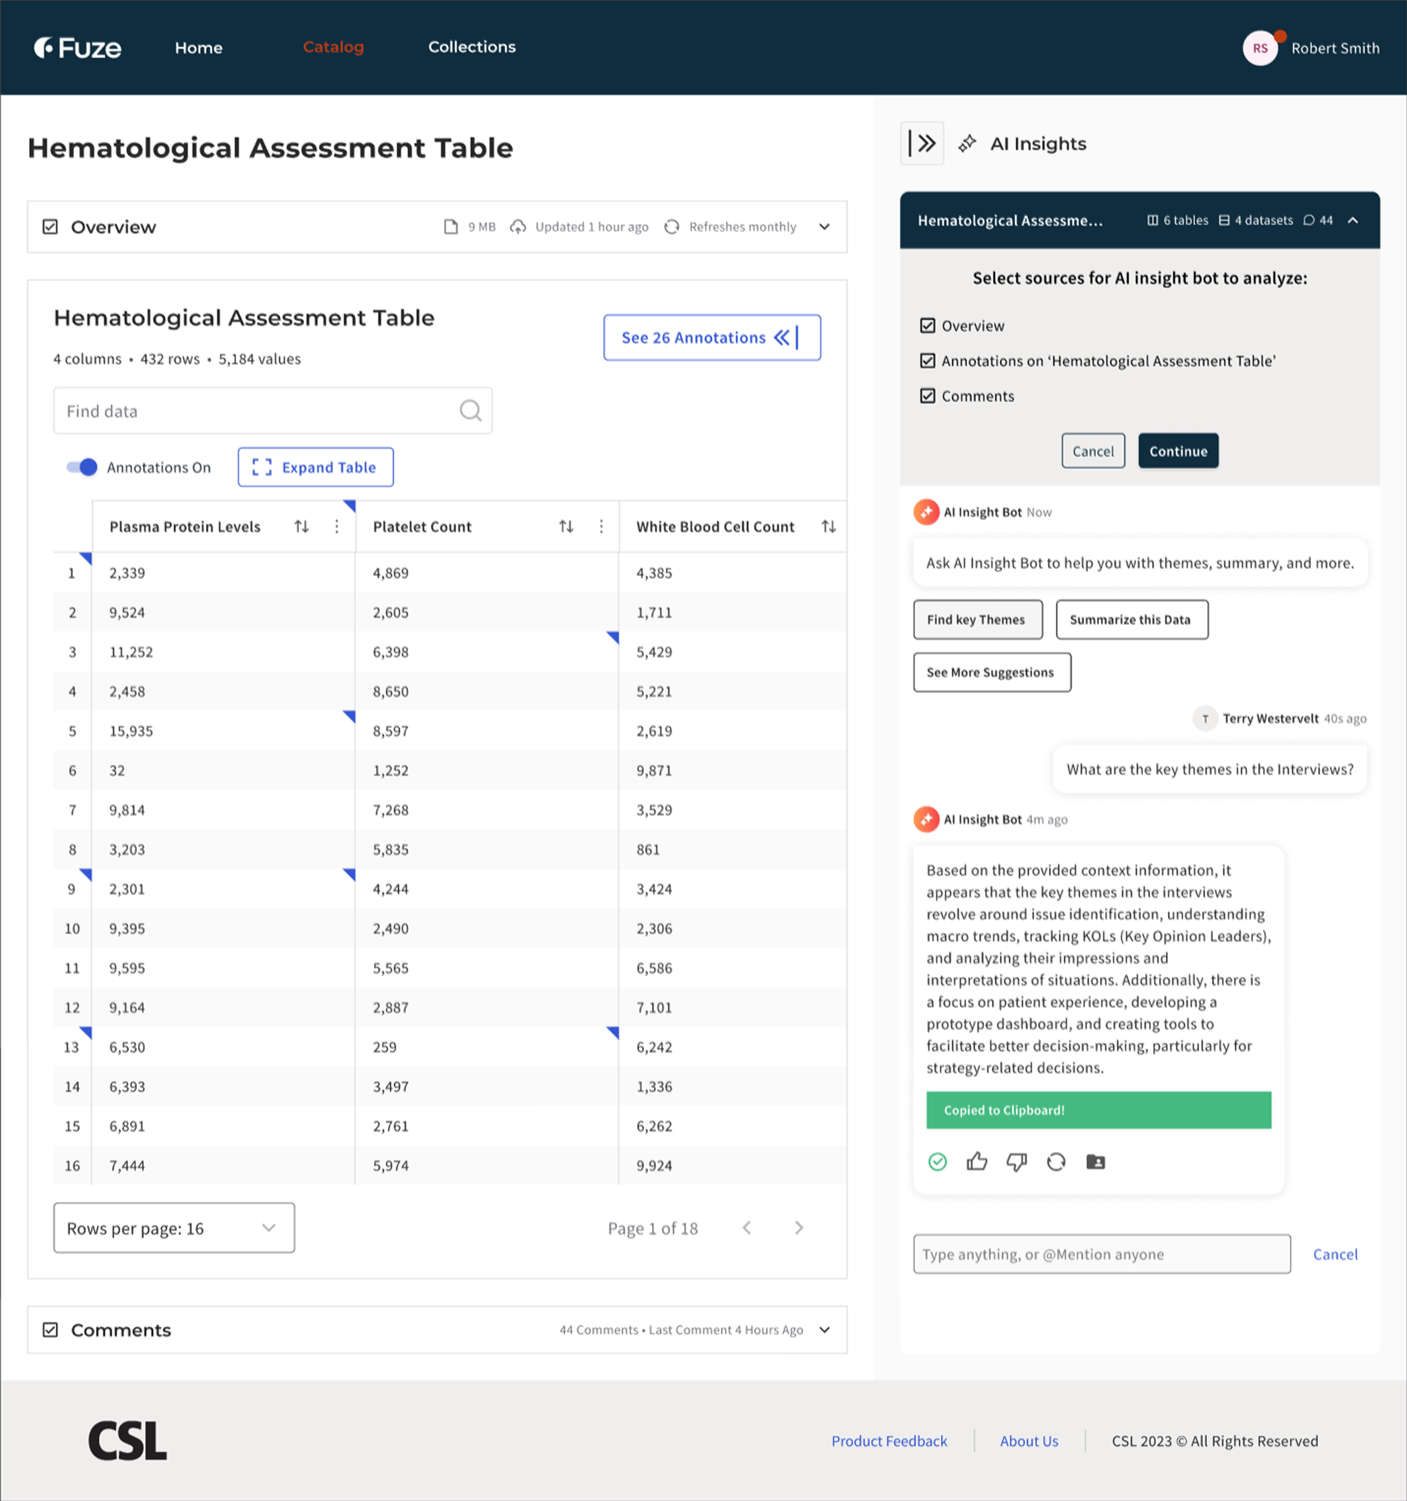Type in the @Mention anyone message field
The image size is (1407, 1501).
[x=1101, y=1254]
